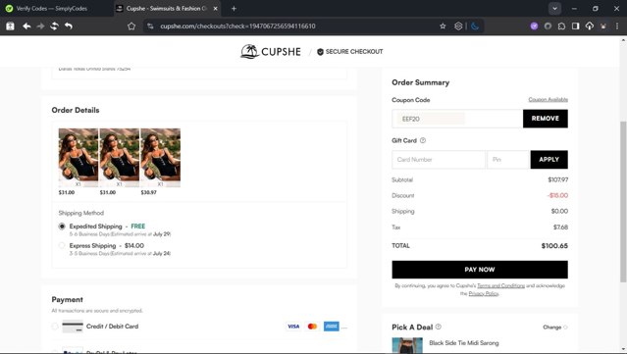Open the Coupon Available link
Screen dimensions: 627x354
(548, 99)
